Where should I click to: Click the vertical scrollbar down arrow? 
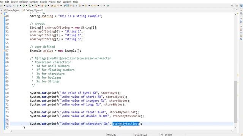click(235, 128)
